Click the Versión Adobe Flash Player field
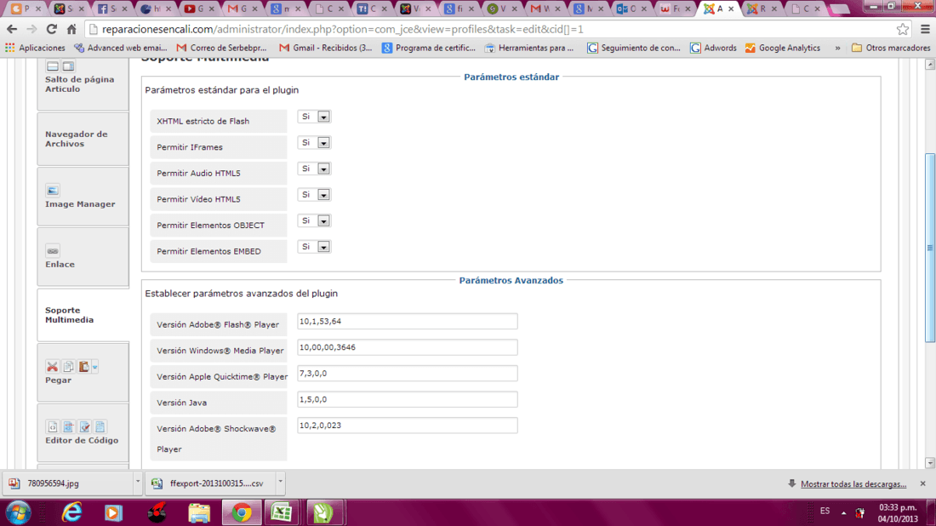 [407, 321]
